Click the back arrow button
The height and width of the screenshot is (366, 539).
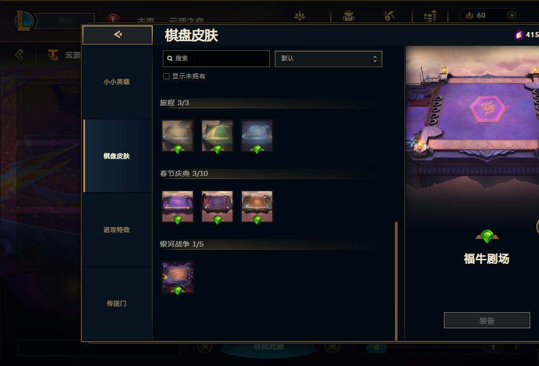[x=118, y=35]
